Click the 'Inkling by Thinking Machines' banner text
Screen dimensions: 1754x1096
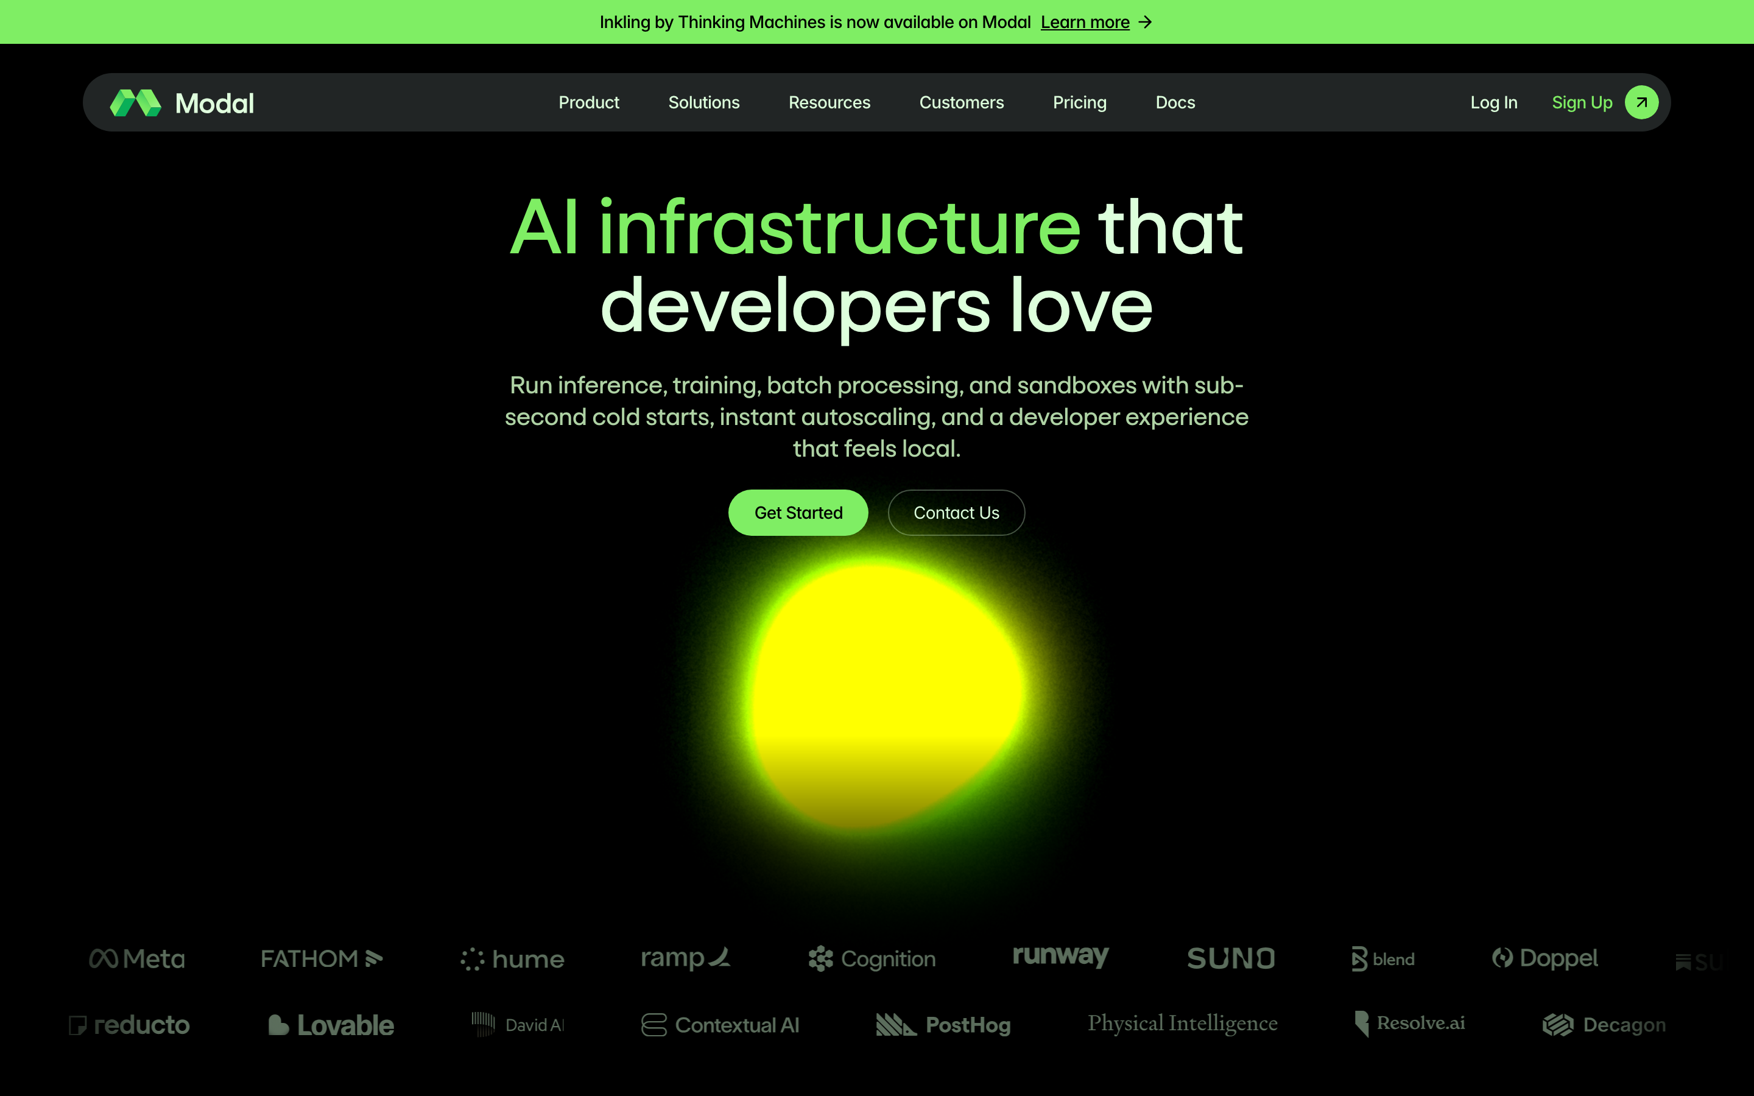[x=815, y=23]
